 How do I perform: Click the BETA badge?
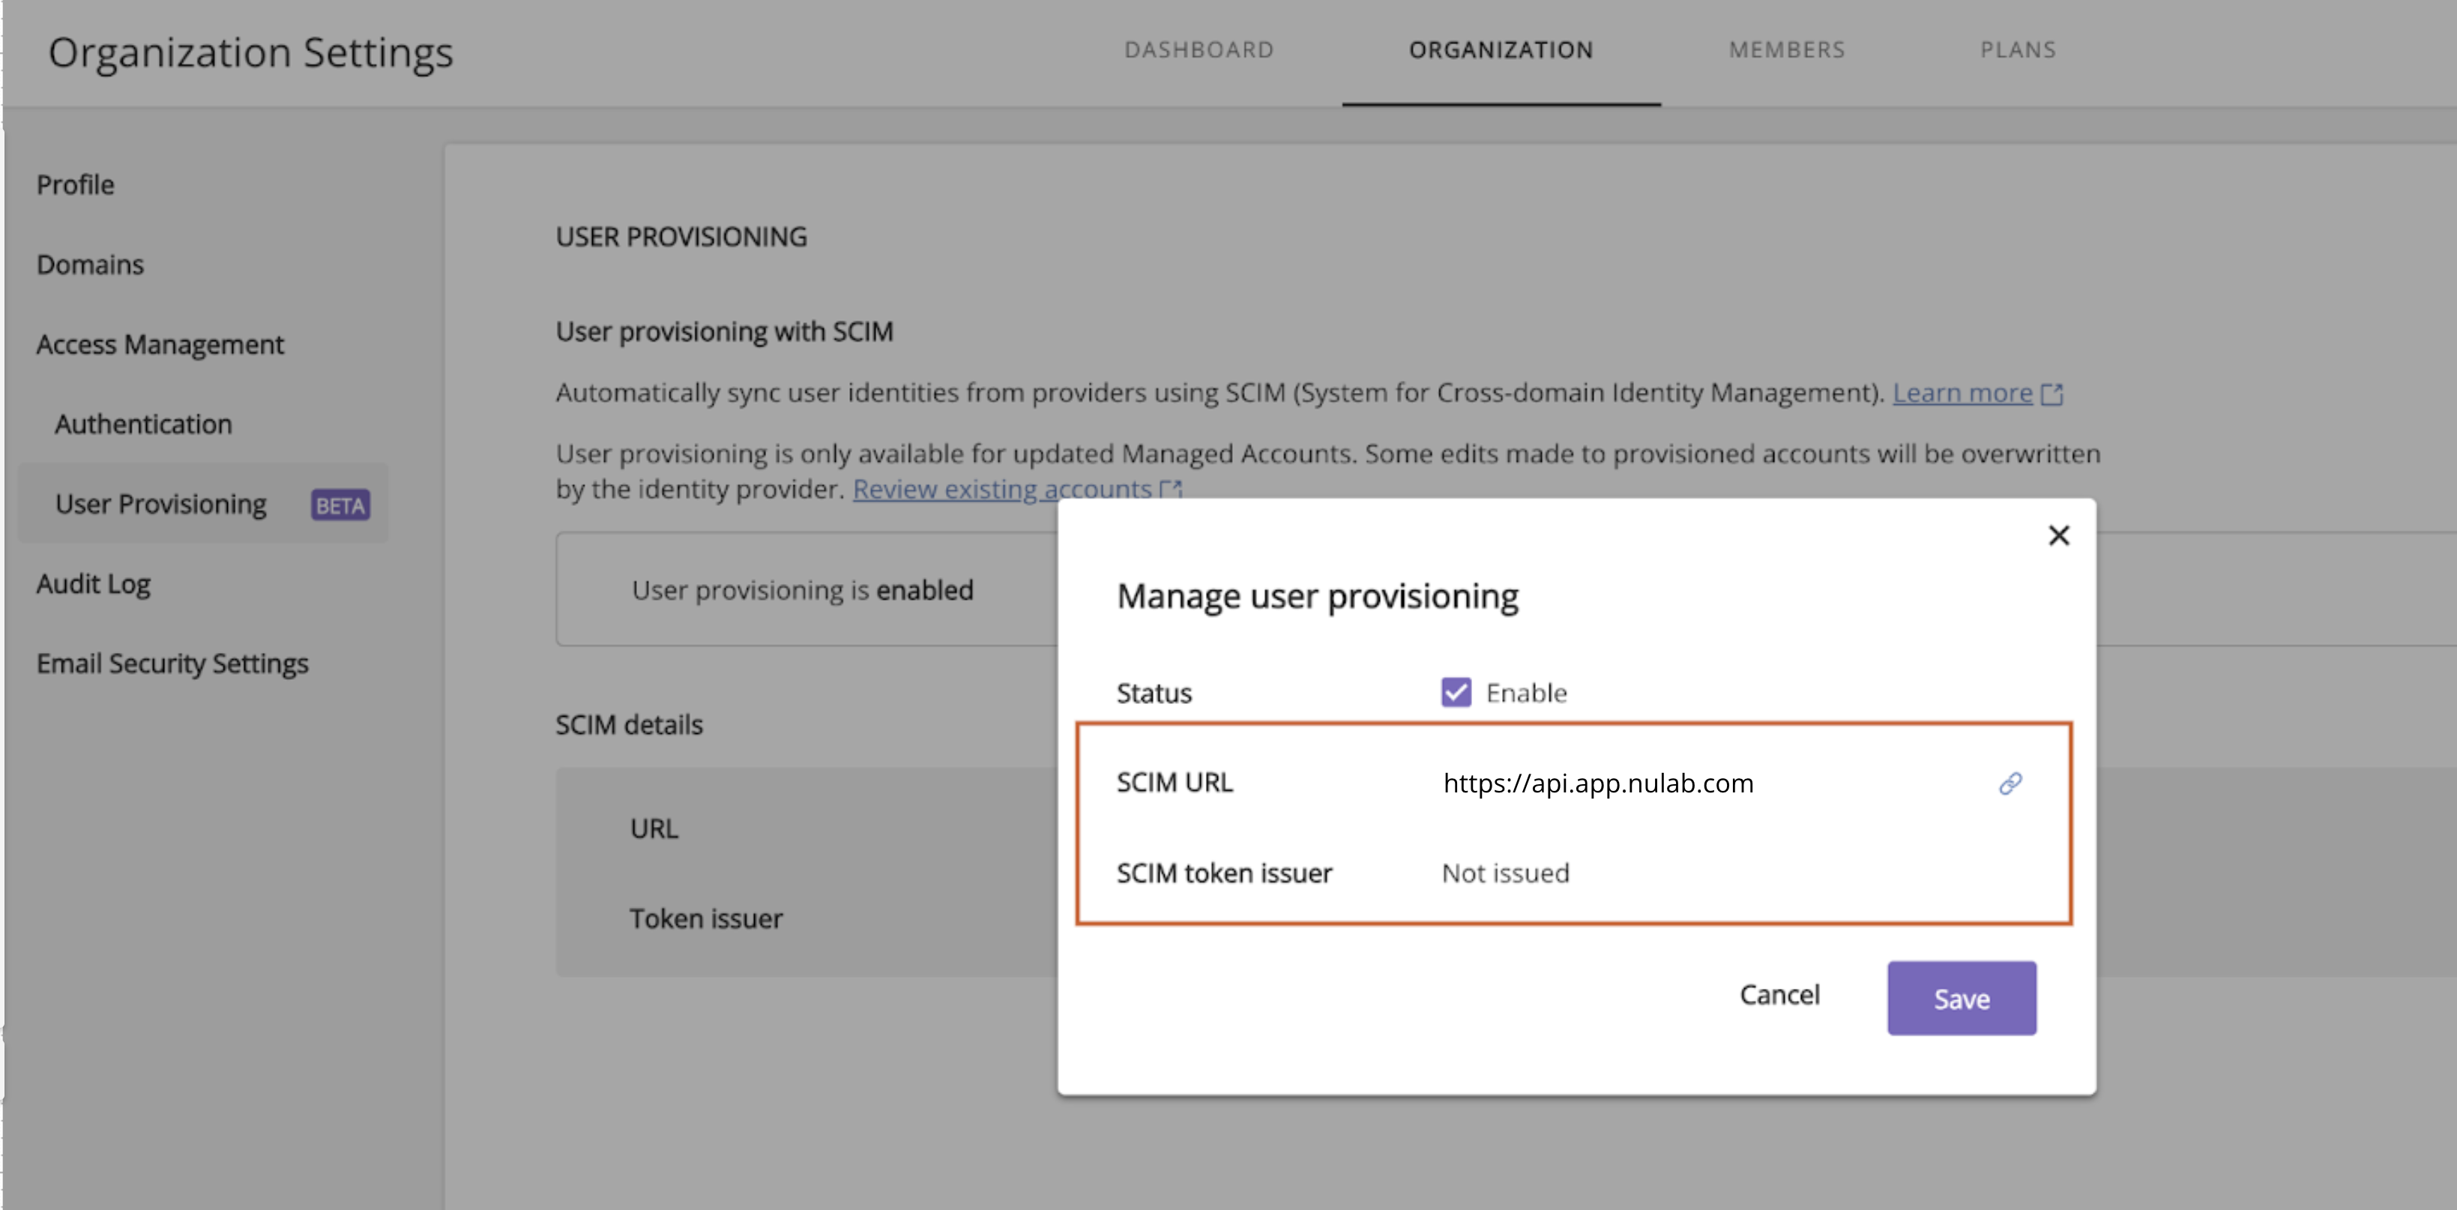tap(340, 505)
